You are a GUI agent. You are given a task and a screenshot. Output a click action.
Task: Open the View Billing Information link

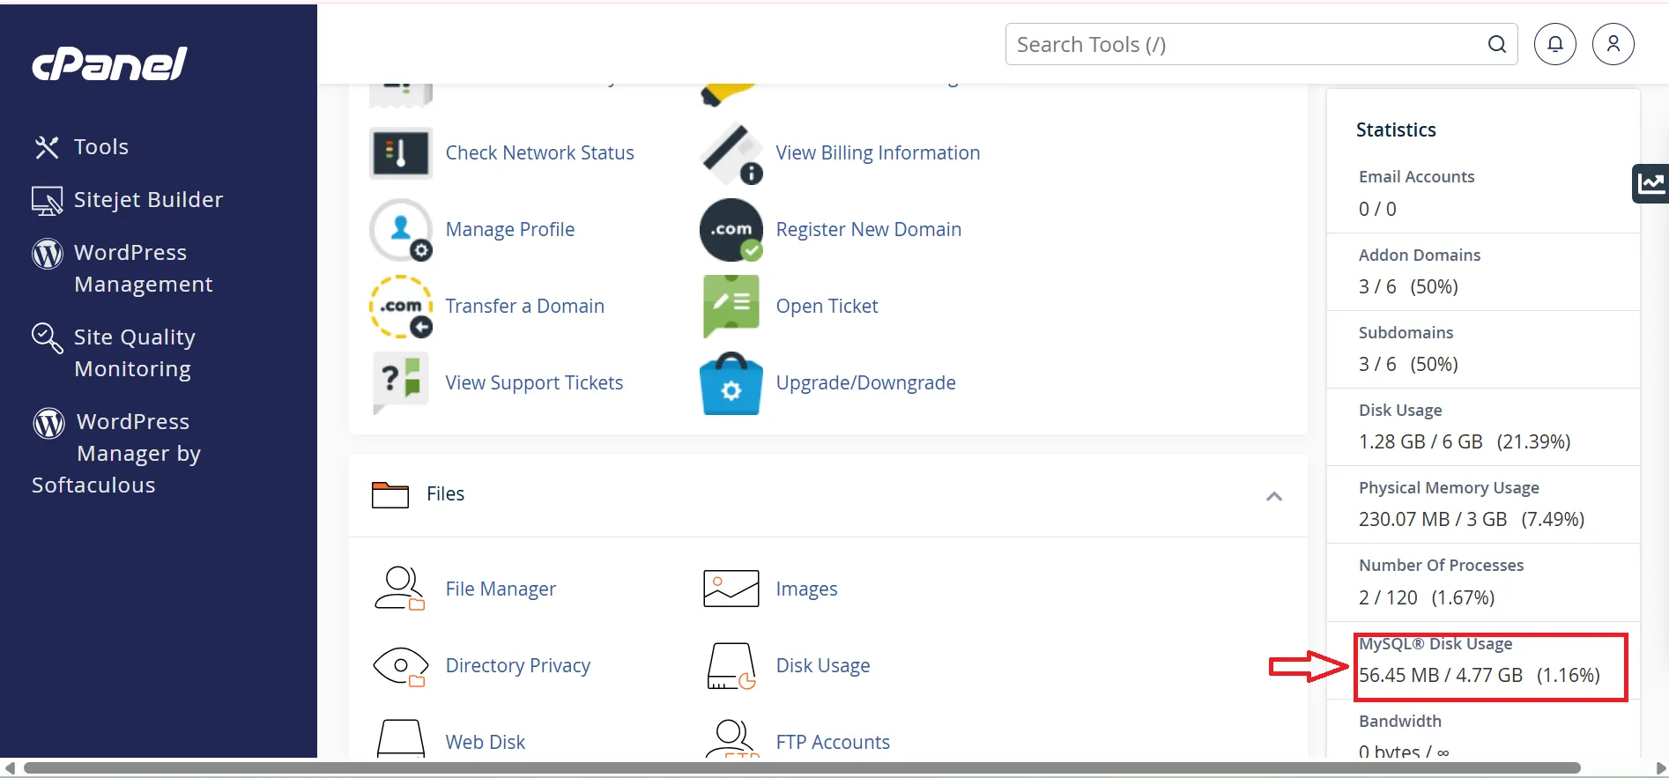point(877,153)
